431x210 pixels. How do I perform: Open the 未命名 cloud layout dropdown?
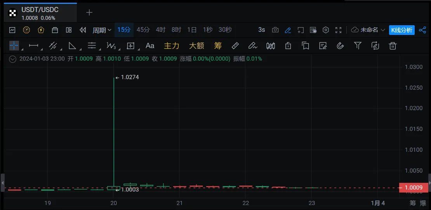pyautogui.click(x=368, y=30)
